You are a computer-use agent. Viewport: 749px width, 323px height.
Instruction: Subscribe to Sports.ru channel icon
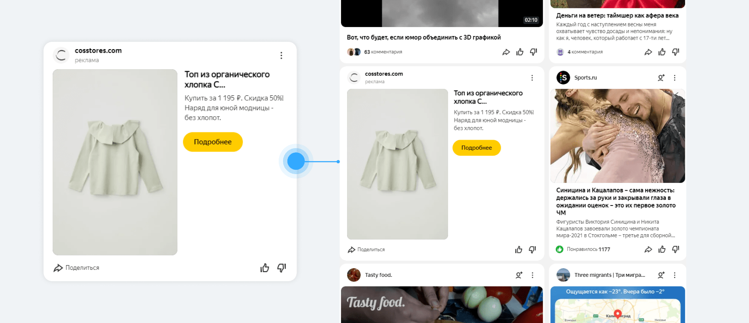661,78
